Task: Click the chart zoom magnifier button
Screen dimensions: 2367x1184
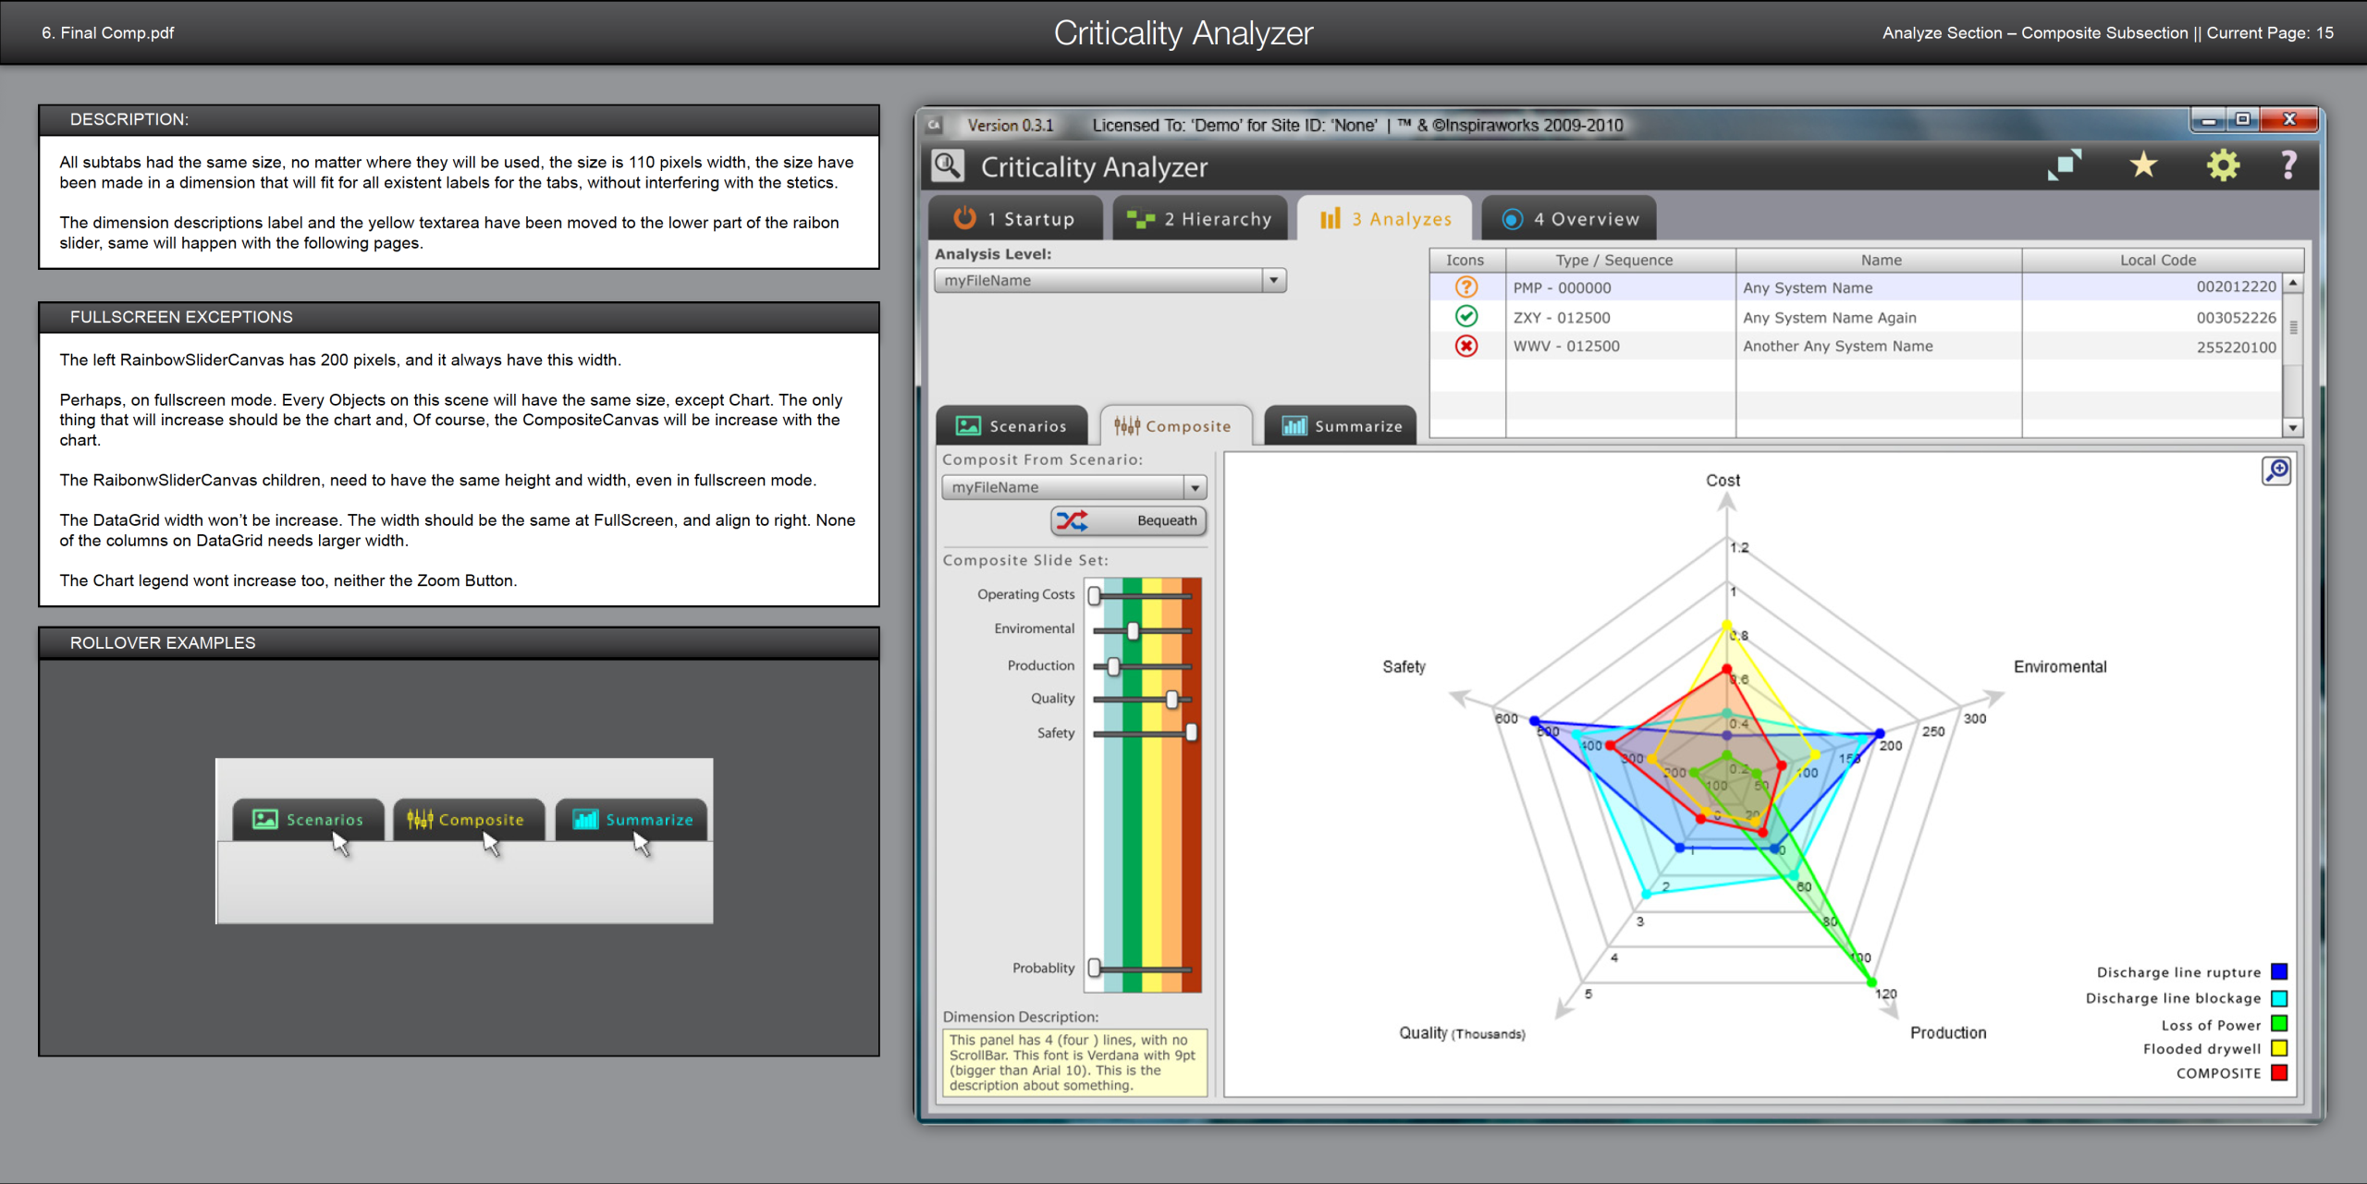Action: coord(2276,470)
